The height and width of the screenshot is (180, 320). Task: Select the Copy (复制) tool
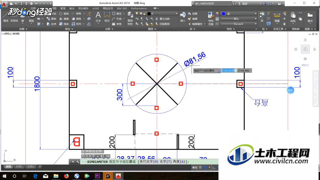click(x=51, y=19)
